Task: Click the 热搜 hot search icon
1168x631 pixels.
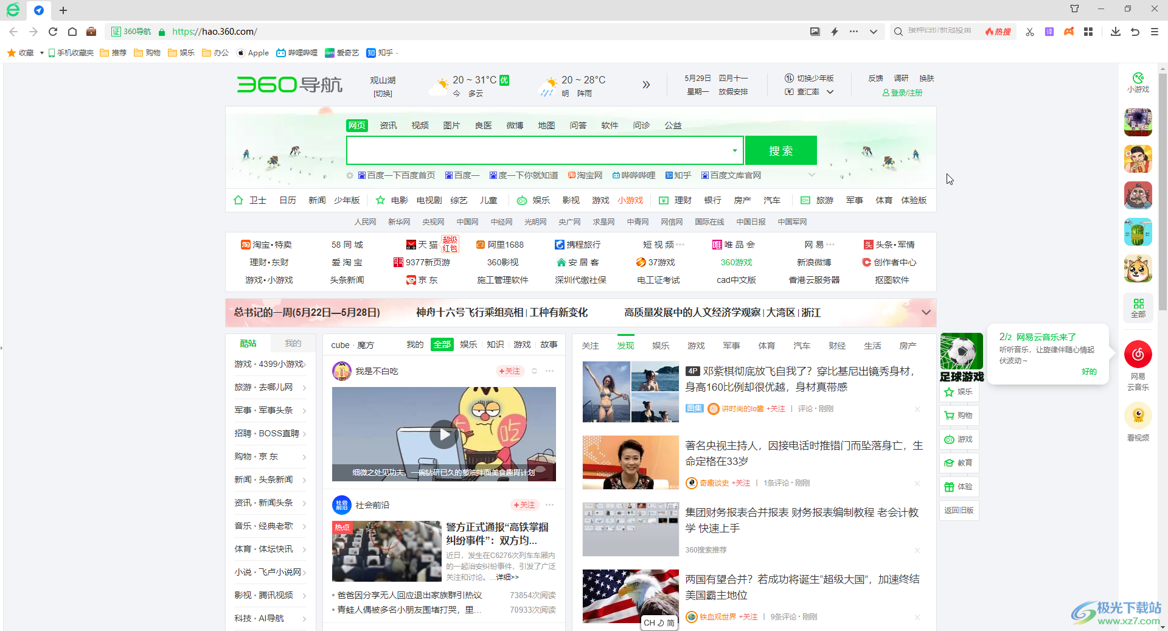Action: click(x=998, y=32)
